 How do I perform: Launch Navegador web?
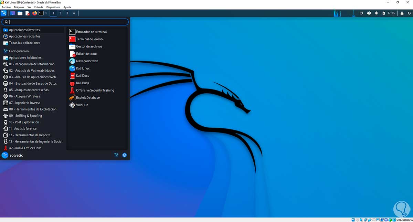click(97, 61)
